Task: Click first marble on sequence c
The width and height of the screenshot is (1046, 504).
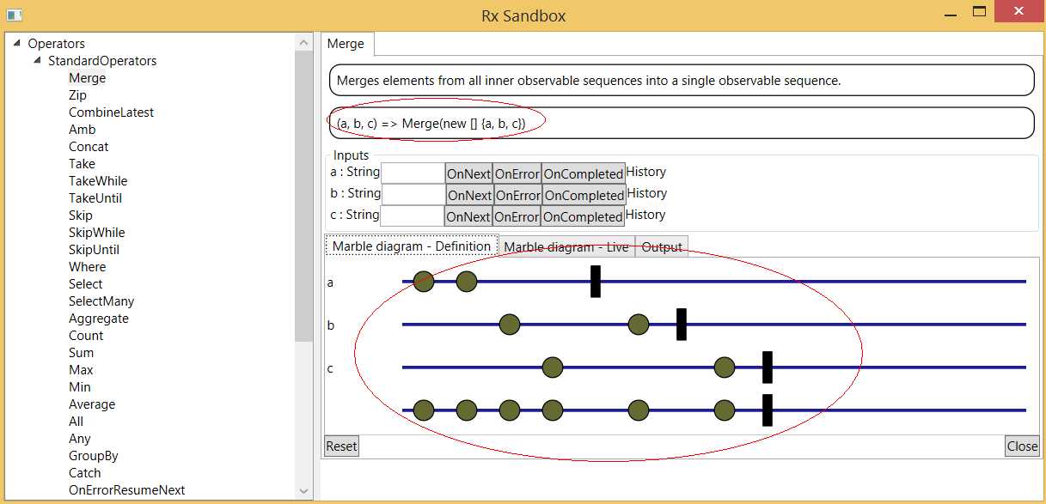Action: click(x=553, y=367)
